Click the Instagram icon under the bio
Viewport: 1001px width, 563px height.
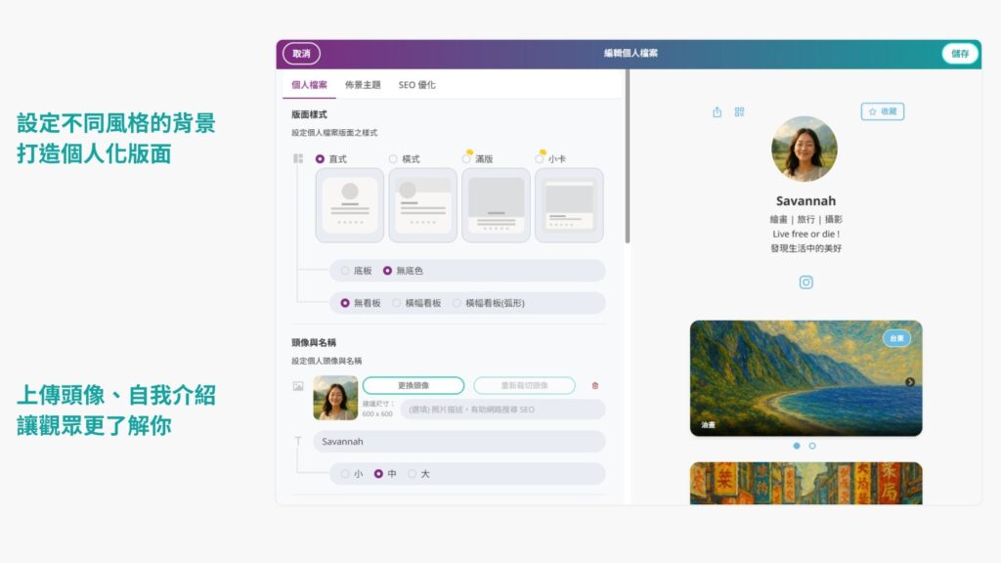coord(805,282)
